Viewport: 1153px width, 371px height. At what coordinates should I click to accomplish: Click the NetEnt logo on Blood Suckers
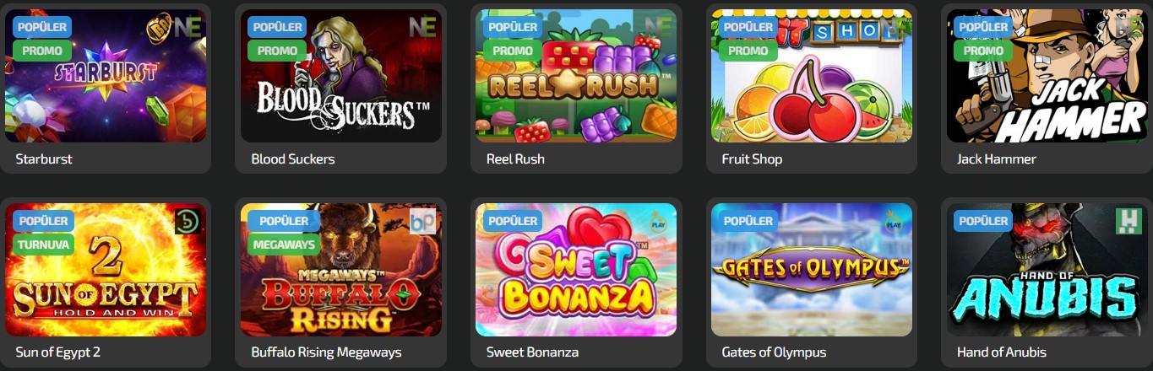[x=421, y=27]
